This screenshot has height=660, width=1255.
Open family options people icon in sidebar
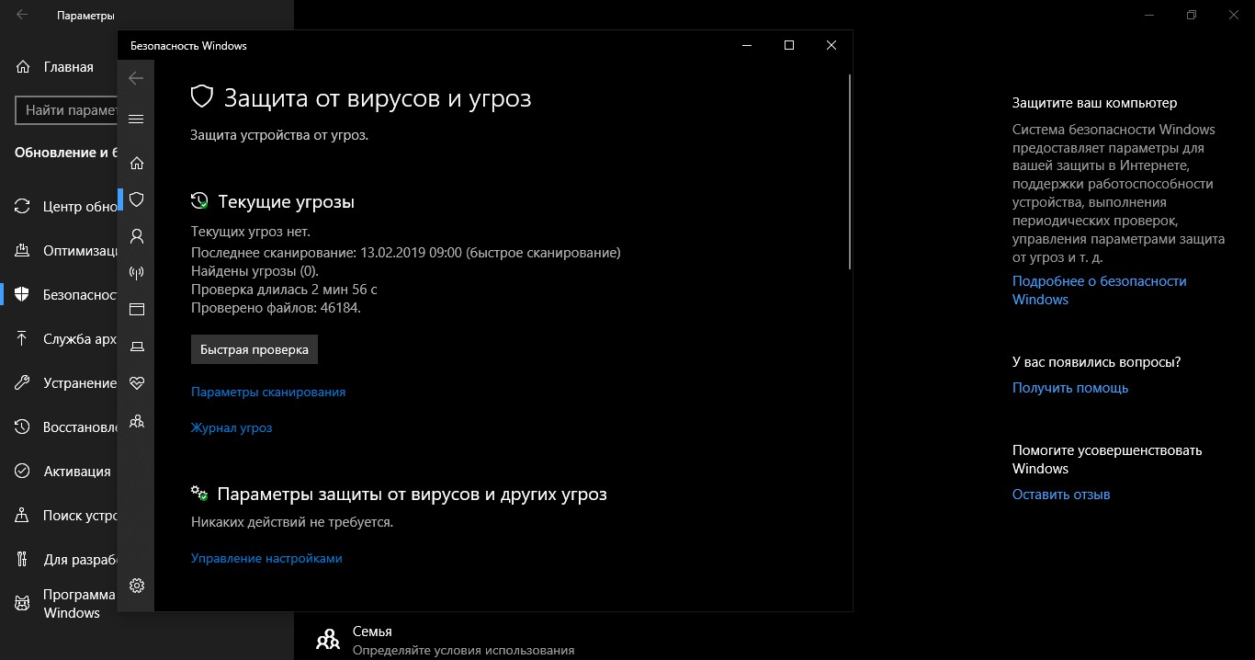click(x=137, y=422)
